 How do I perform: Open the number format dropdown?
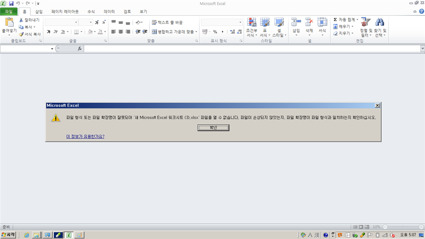click(240, 22)
